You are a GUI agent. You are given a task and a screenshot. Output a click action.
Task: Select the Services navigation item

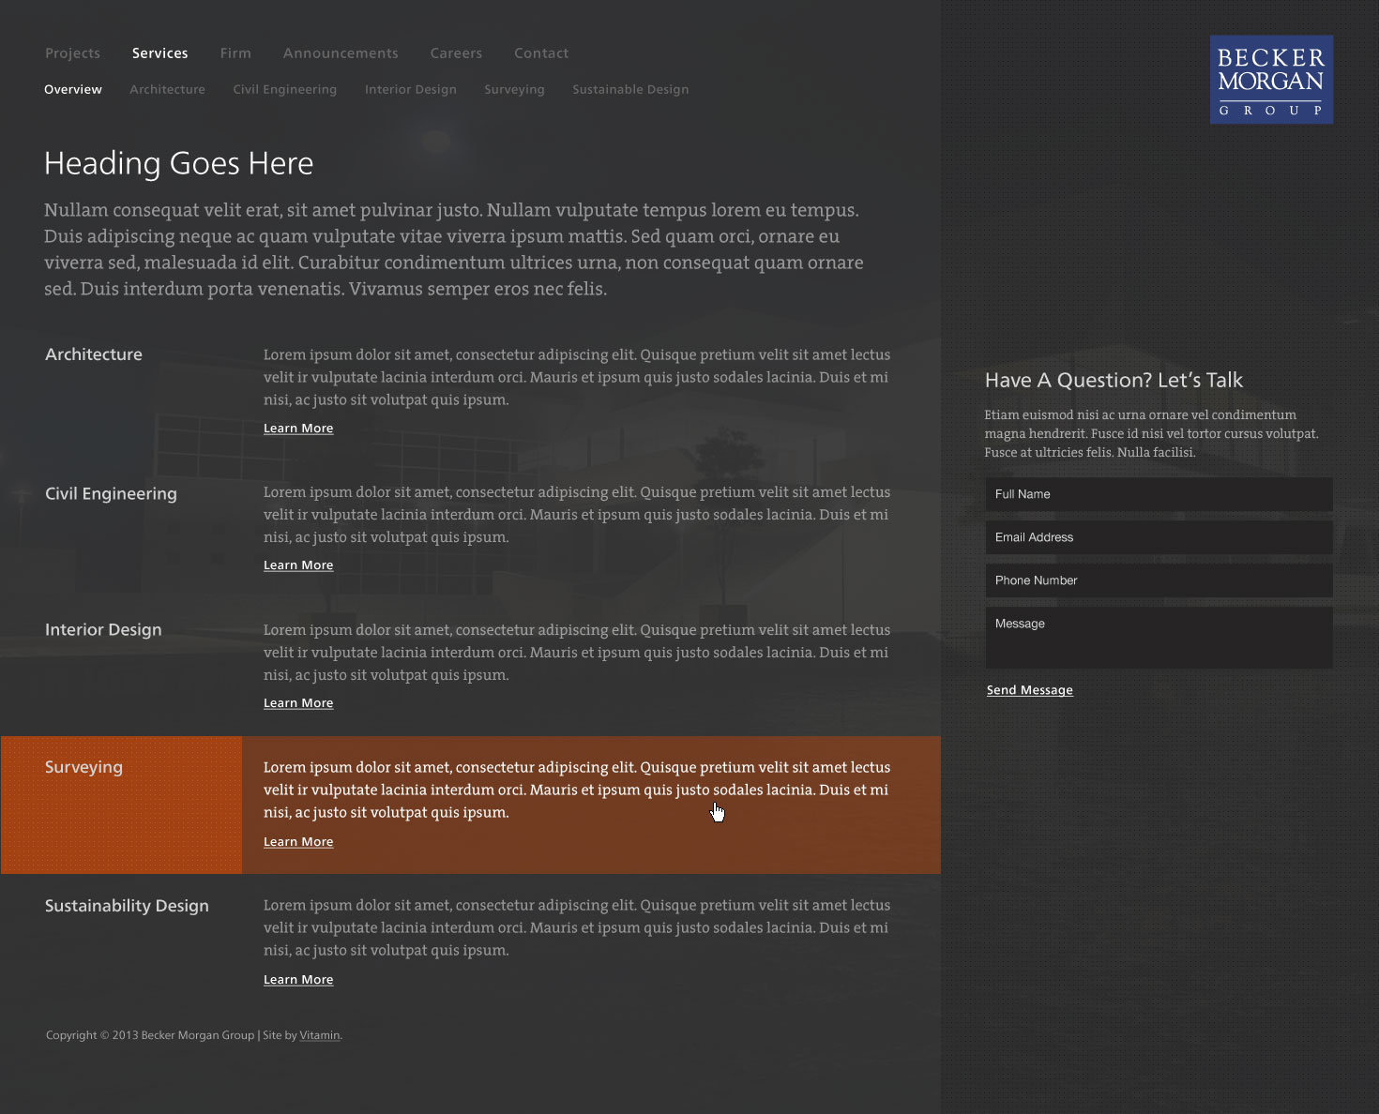pyautogui.click(x=159, y=53)
